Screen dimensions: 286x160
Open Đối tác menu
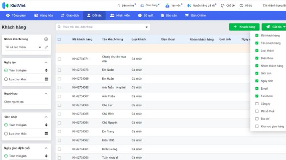[x=94, y=15]
